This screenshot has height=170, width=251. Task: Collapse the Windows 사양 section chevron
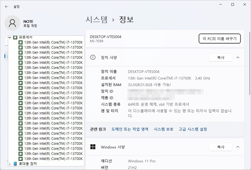point(238,147)
